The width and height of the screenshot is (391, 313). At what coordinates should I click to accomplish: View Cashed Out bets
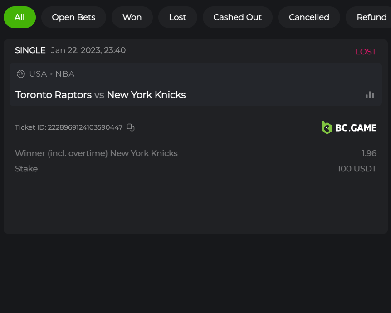point(237,17)
